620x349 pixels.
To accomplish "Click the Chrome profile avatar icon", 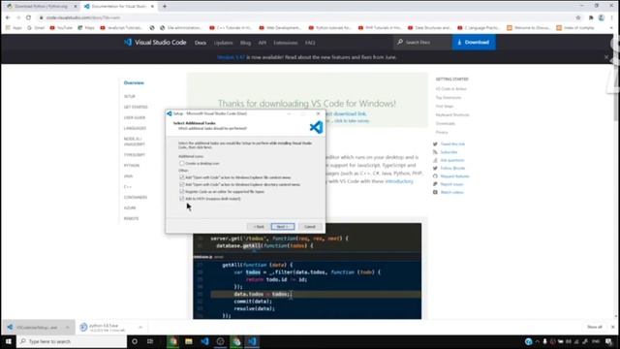I will point(602,17).
